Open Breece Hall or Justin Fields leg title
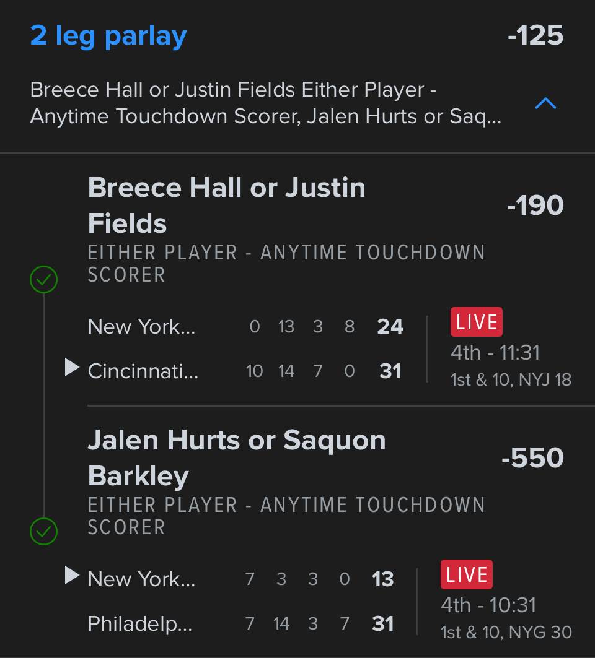This screenshot has width=595, height=658. (226, 205)
